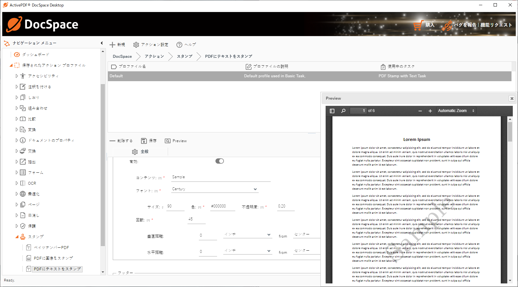Close the Preview panel
The image size is (518, 287).
(x=512, y=98)
